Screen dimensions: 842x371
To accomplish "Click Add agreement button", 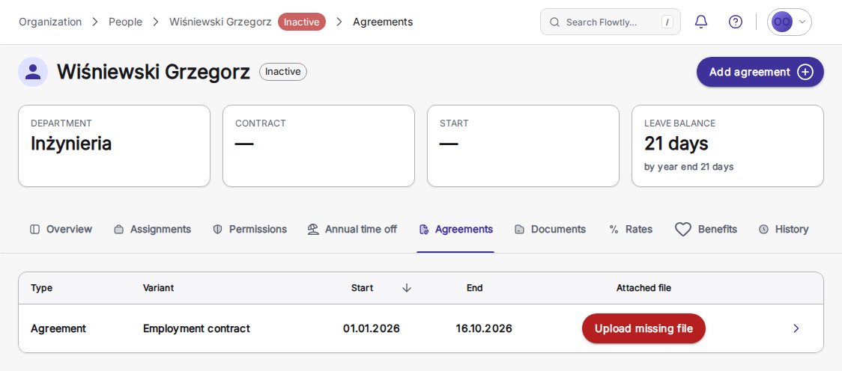I will [x=760, y=72].
